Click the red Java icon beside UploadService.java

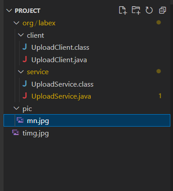25,95
